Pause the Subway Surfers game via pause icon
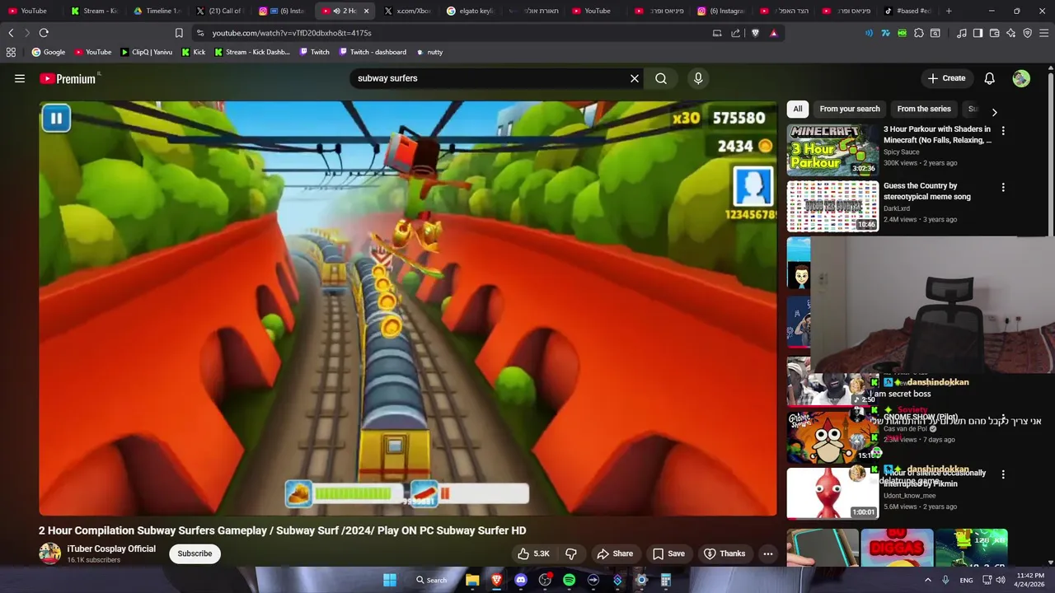Image resolution: width=1055 pixels, height=593 pixels. click(x=56, y=119)
